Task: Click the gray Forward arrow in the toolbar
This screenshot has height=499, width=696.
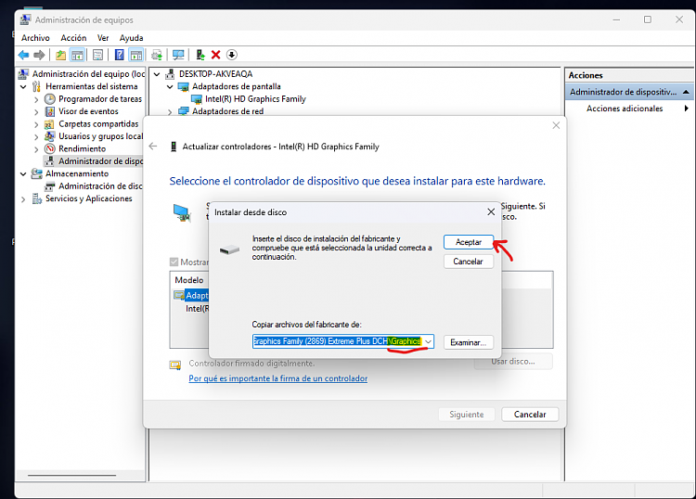Action: 39,55
